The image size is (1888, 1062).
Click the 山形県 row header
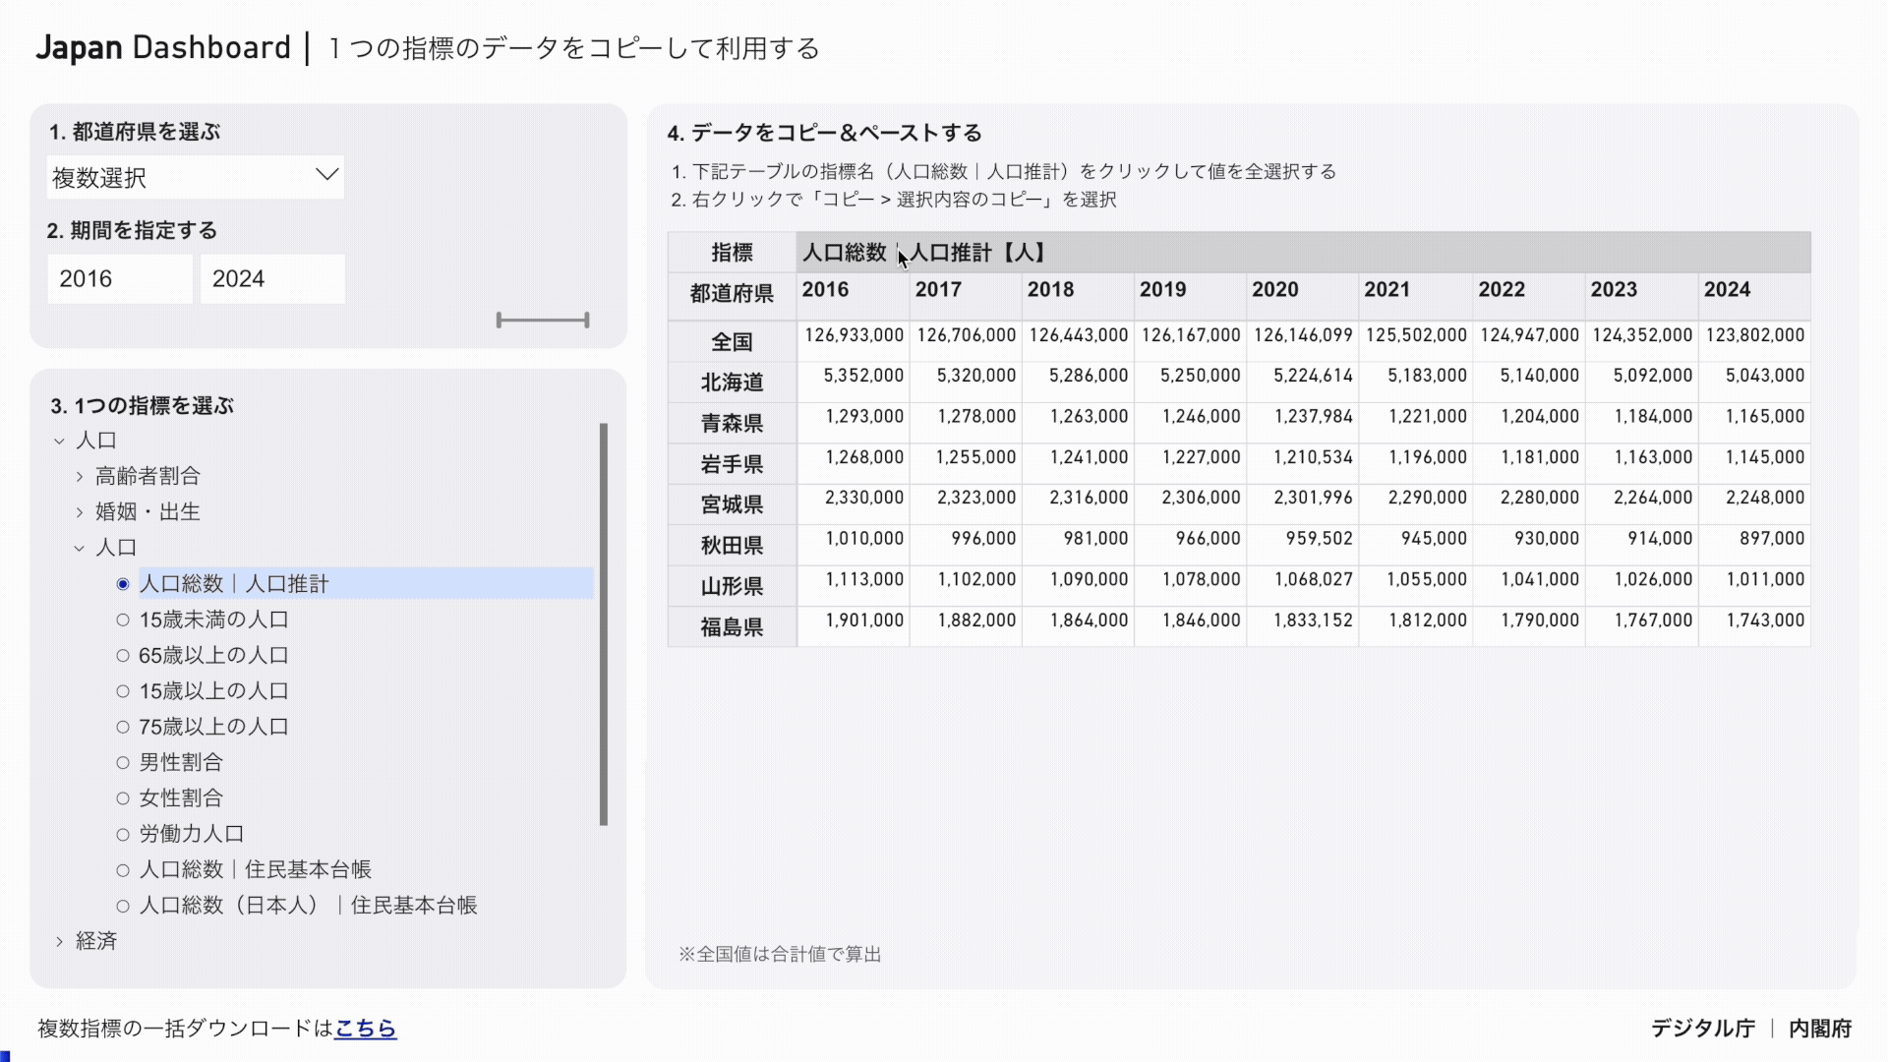coord(732,586)
